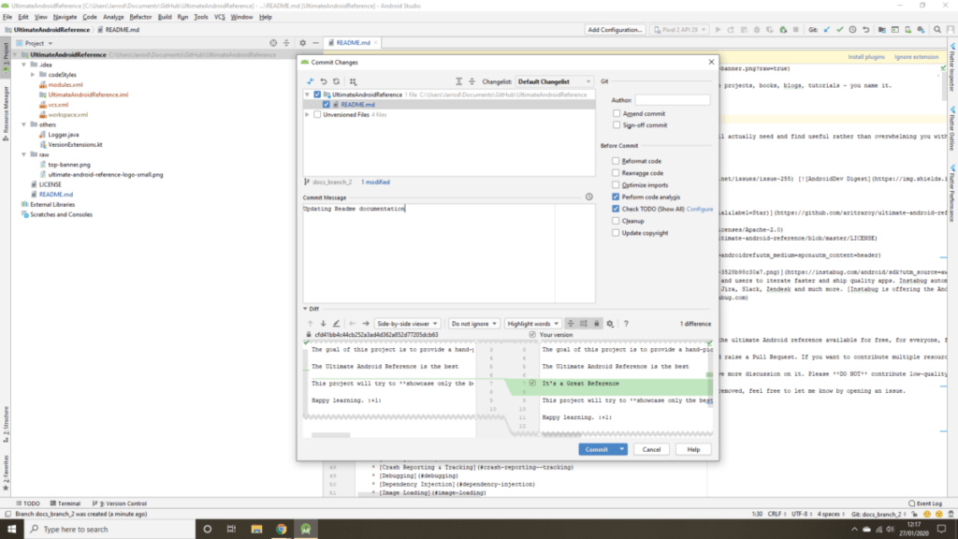Open the Side-by-side viewer dropdown
The height and width of the screenshot is (539, 958).
coord(408,323)
